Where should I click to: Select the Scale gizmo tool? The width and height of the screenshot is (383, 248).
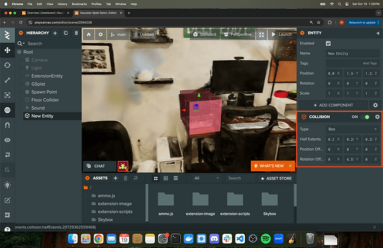click(x=7, y=79)
